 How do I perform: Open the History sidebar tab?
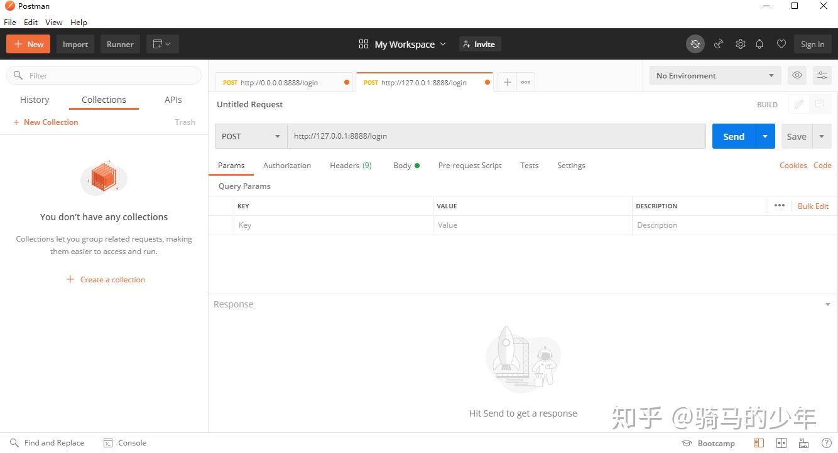click(35, 100)
